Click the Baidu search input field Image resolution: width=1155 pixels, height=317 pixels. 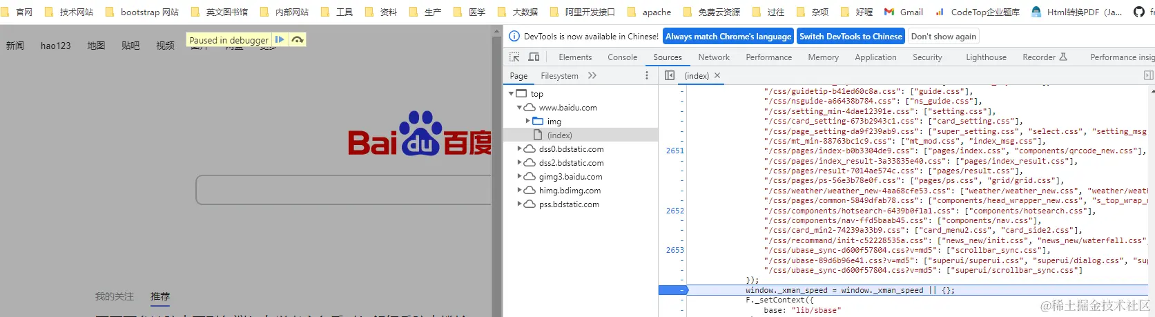coord(344,190)
